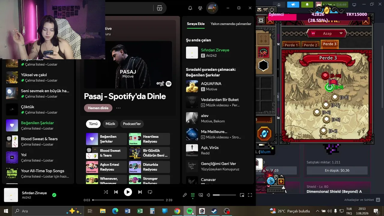Play AQUAFINA from the queue
384x216 pixels.
pyautogui.click(x=218, y=86)
